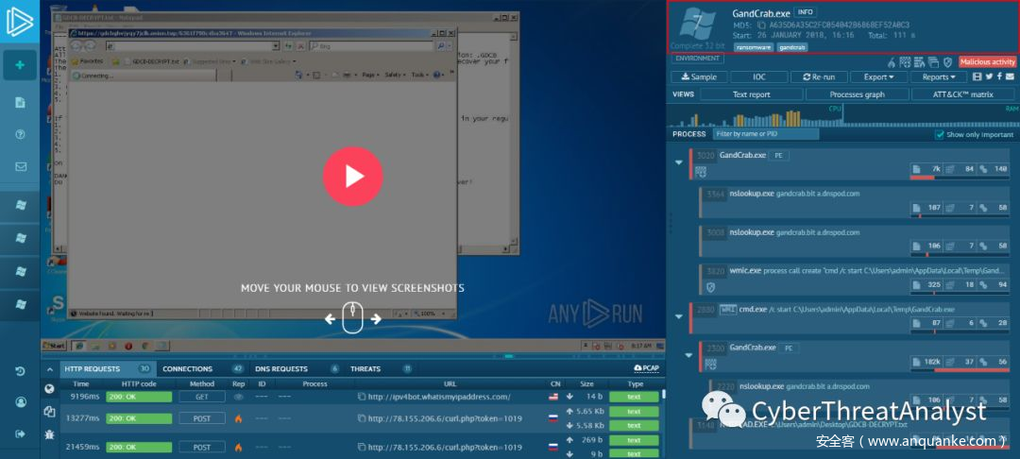The height and width of the screenshot is (459, 1020).
Task: Click the CPU usage graph timeline
Action: pos(755,115)
